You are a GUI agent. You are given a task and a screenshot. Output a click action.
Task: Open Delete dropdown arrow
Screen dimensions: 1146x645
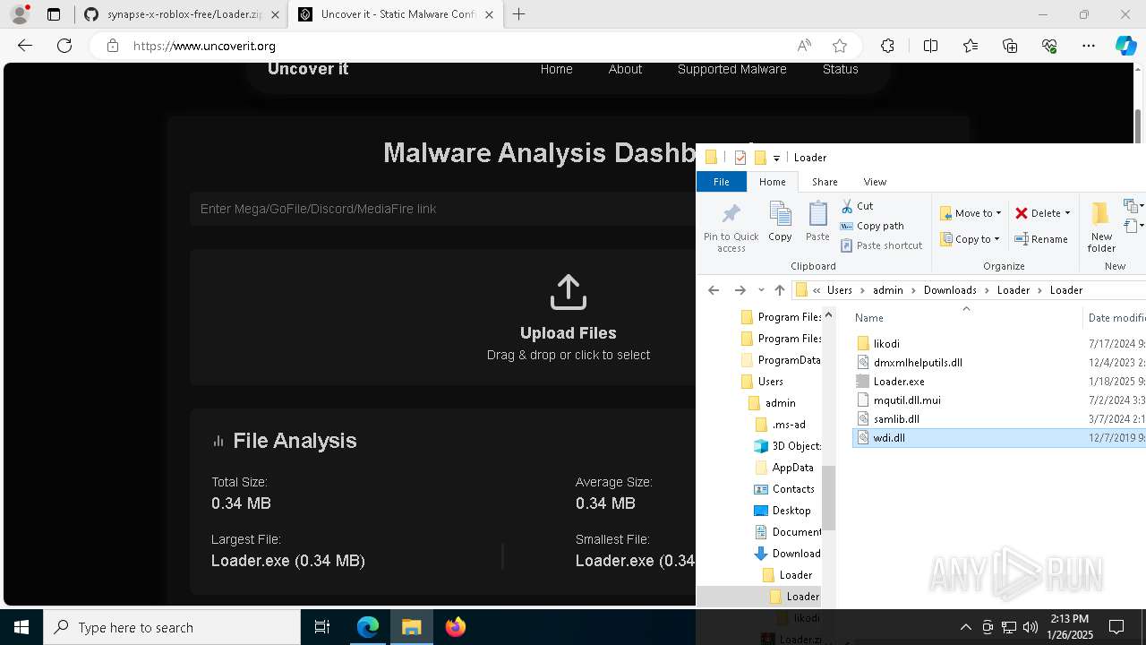[1067, 213]
